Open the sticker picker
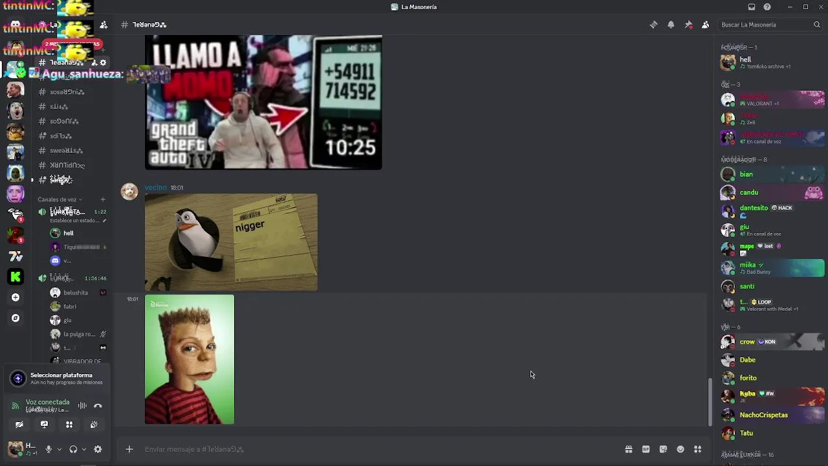This screenshot has height=466, width=828. 663,449
